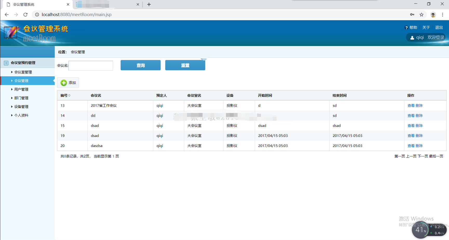Open 用户管理 in sidebar
Viewport: 449px width, 240px height.
[21, 89]
